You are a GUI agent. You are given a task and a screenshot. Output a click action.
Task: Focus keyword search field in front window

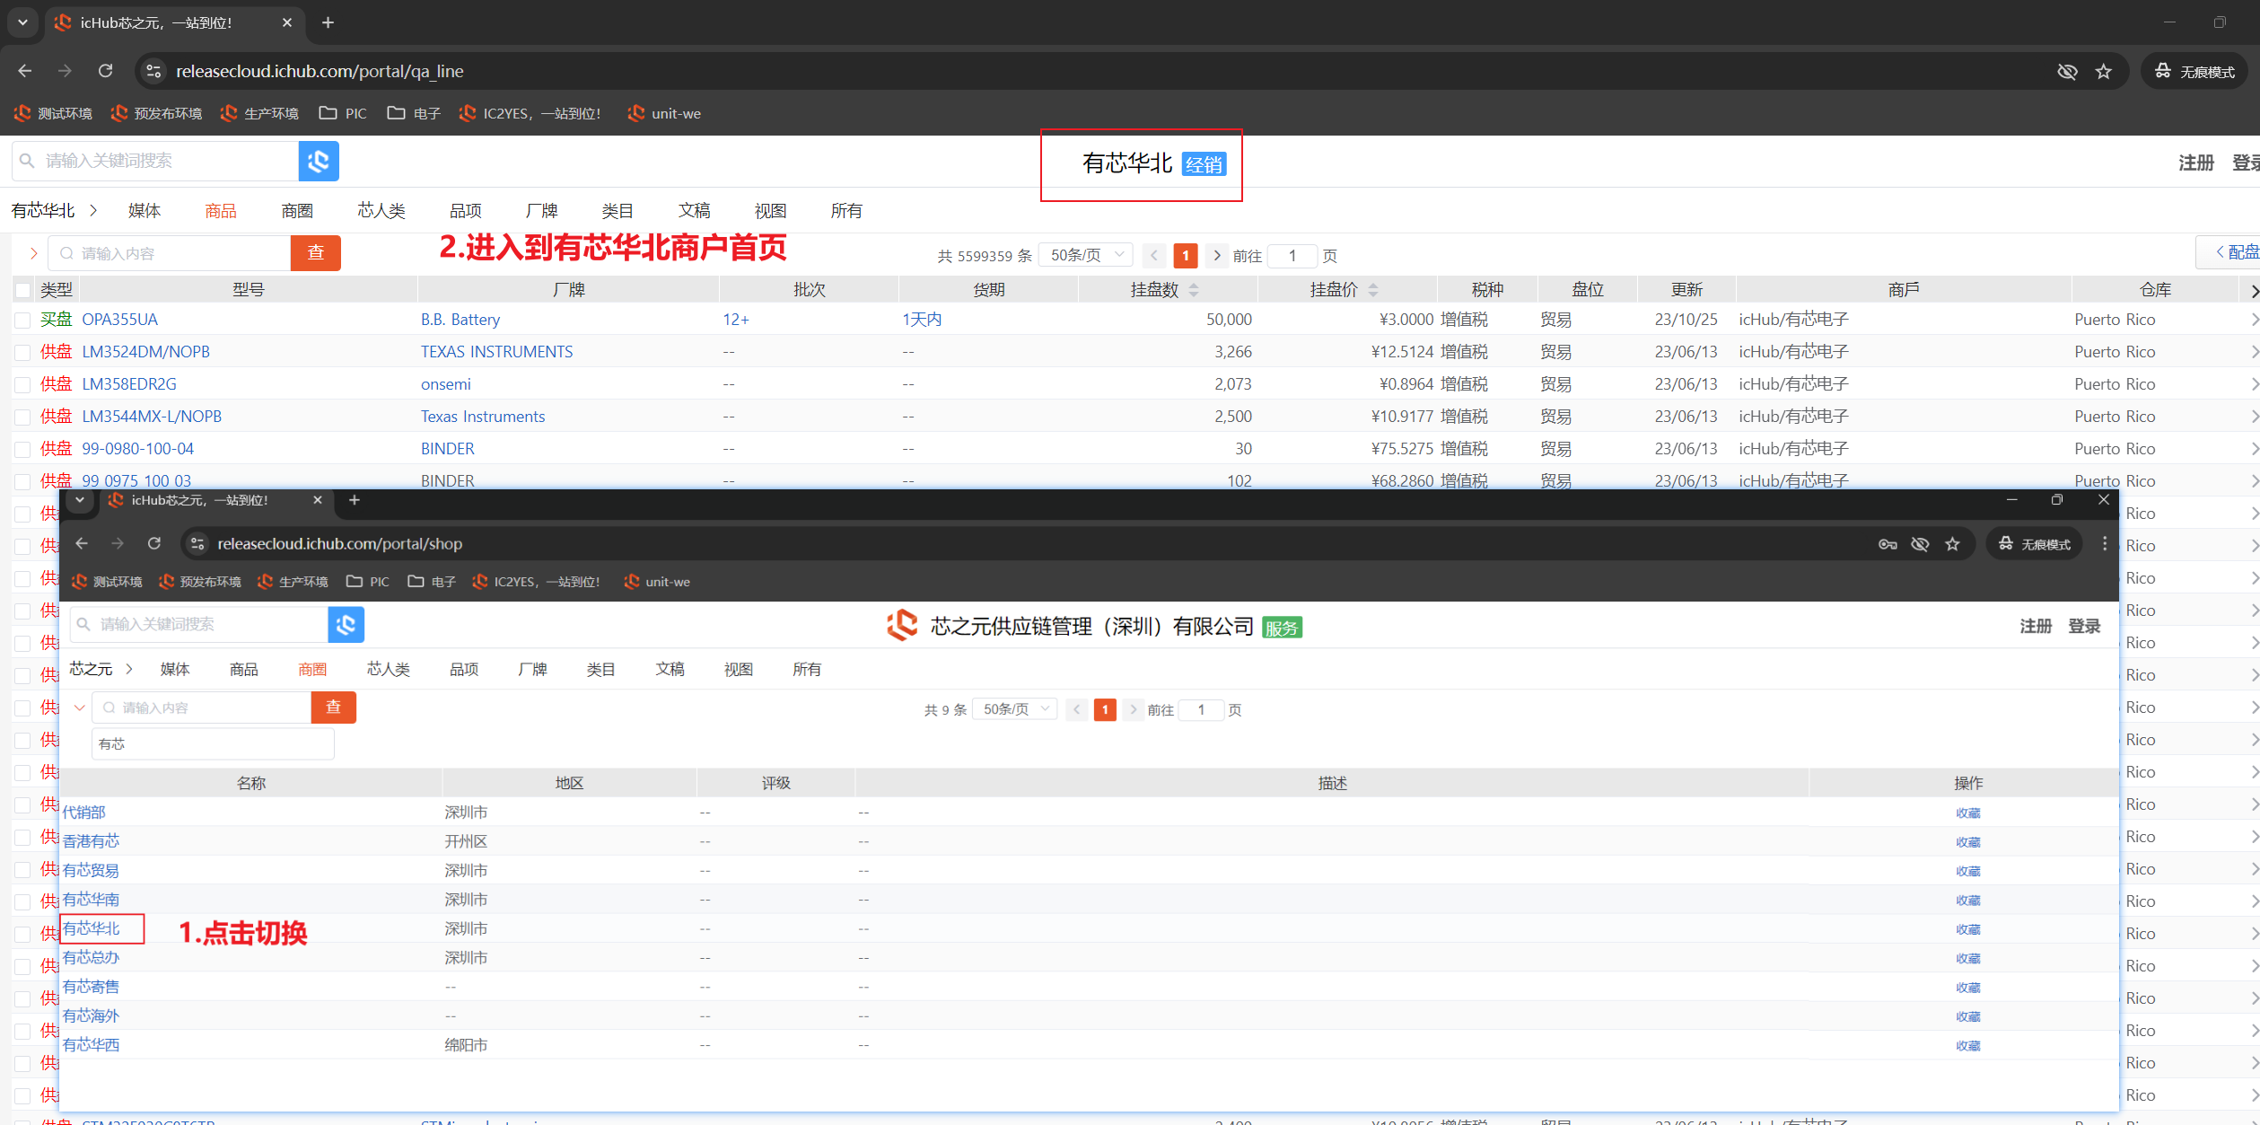pyautogui.click(x=199, y=624)
